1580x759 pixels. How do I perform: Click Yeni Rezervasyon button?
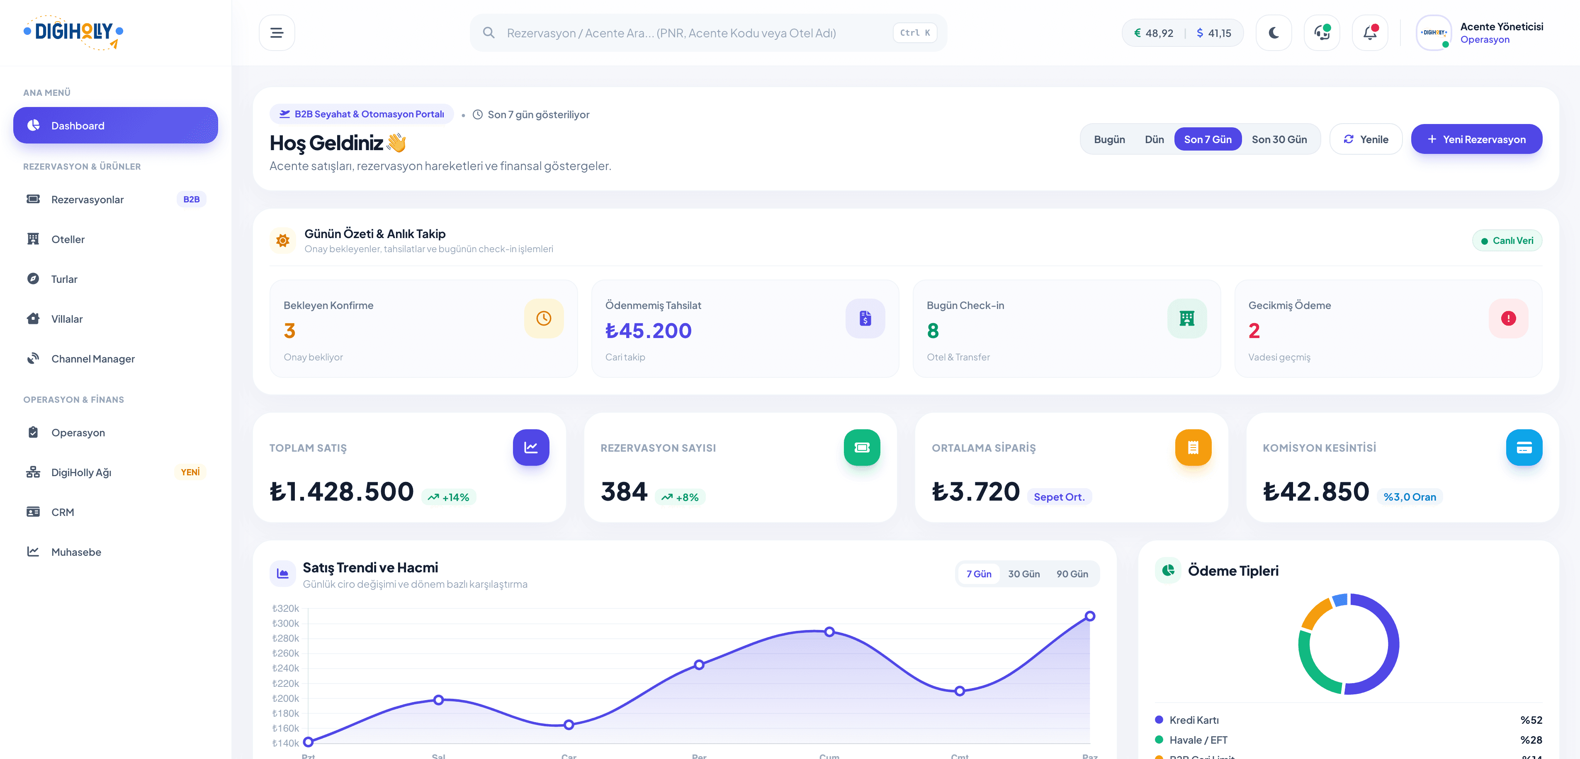(x=1476, y=139)
